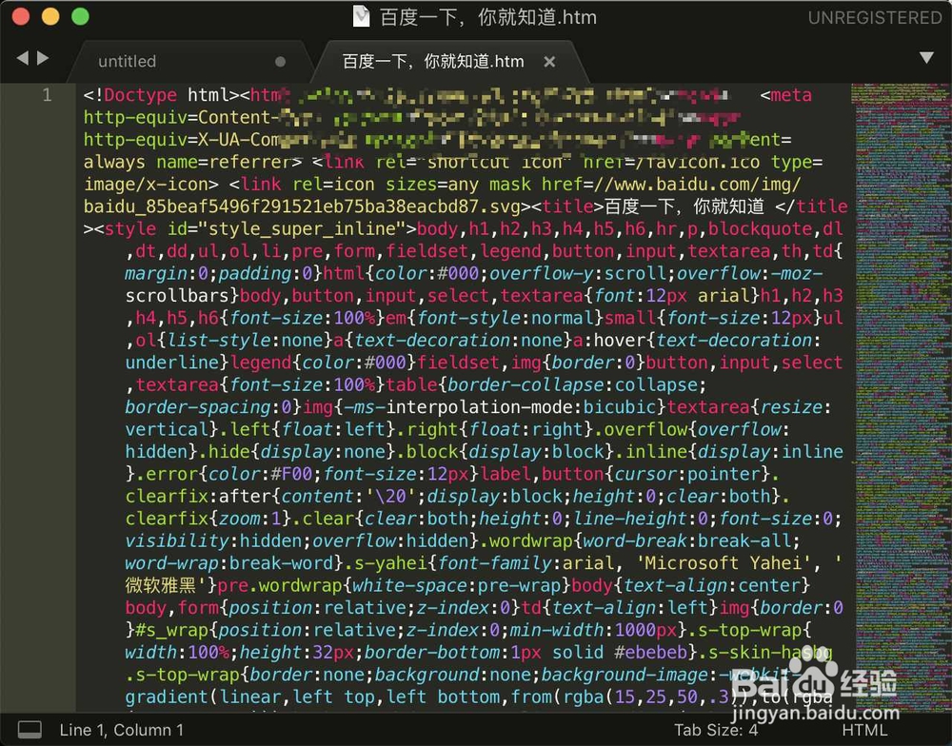This screenshot has height=746, width=952.
Task: Click the UNREGISTERED label
Action: pyautogui.click(x=875, y=17)
